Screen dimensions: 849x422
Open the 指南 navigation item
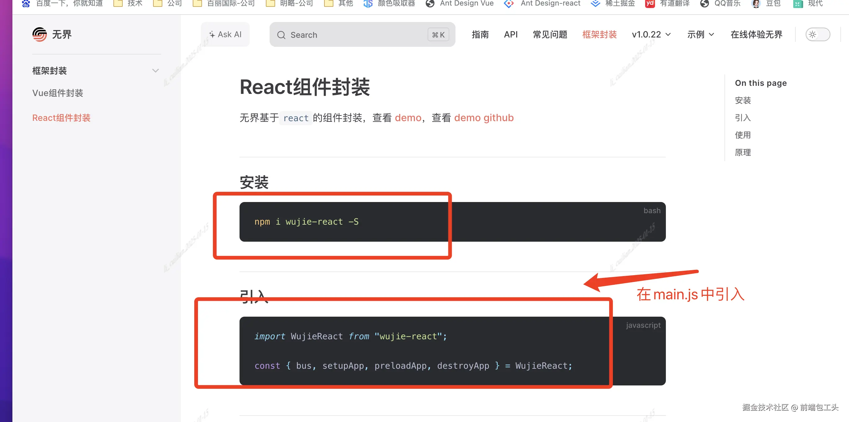pos(480,34)
